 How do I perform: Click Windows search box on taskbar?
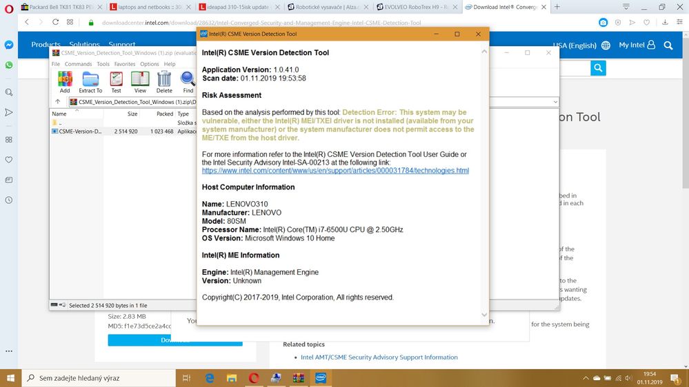point(99,378)
